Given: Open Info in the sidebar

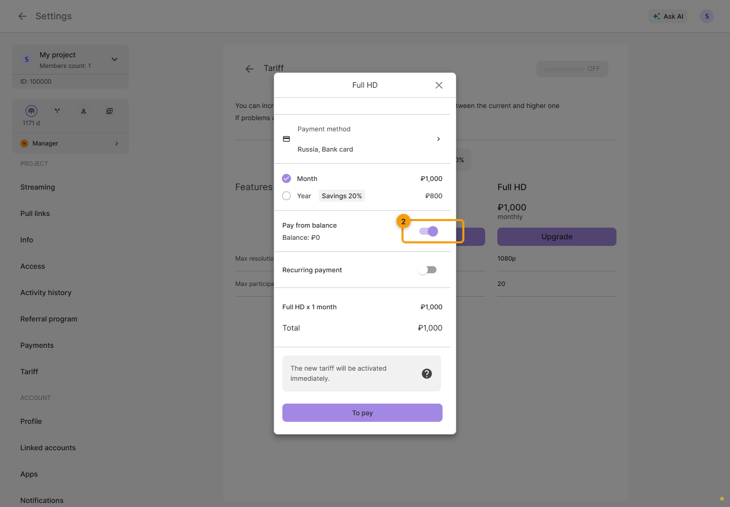Looking at the screenshot, I should pyautogui.click(x=27, y=240).
